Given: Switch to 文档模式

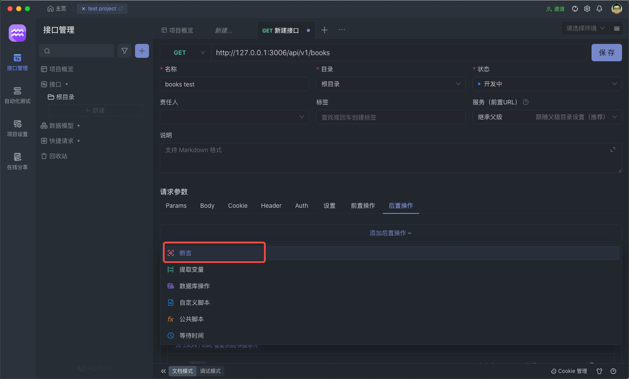Looking at the screenshot, I should [182, 371].
